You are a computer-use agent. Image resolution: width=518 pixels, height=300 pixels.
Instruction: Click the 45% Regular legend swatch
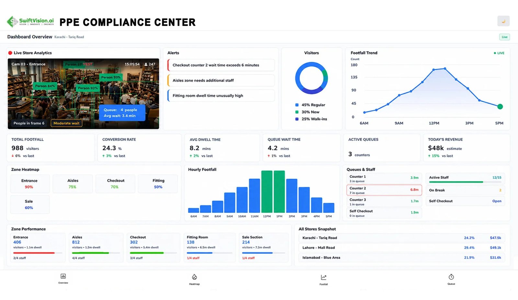pyautogui.click(x=297, y=105)
